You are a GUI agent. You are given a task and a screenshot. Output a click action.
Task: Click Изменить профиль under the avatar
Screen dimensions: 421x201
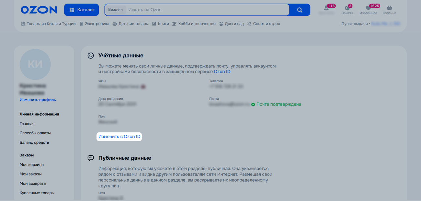[38, 100]
